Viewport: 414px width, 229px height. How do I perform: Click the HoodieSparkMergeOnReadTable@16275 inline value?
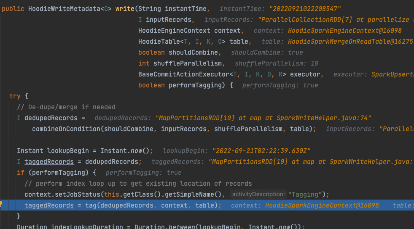pos(350,42)
